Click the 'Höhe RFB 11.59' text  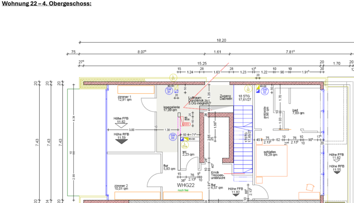coord(121,136)
